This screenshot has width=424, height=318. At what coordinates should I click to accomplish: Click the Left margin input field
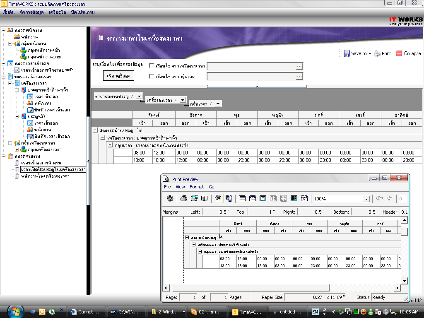point(217,212)
